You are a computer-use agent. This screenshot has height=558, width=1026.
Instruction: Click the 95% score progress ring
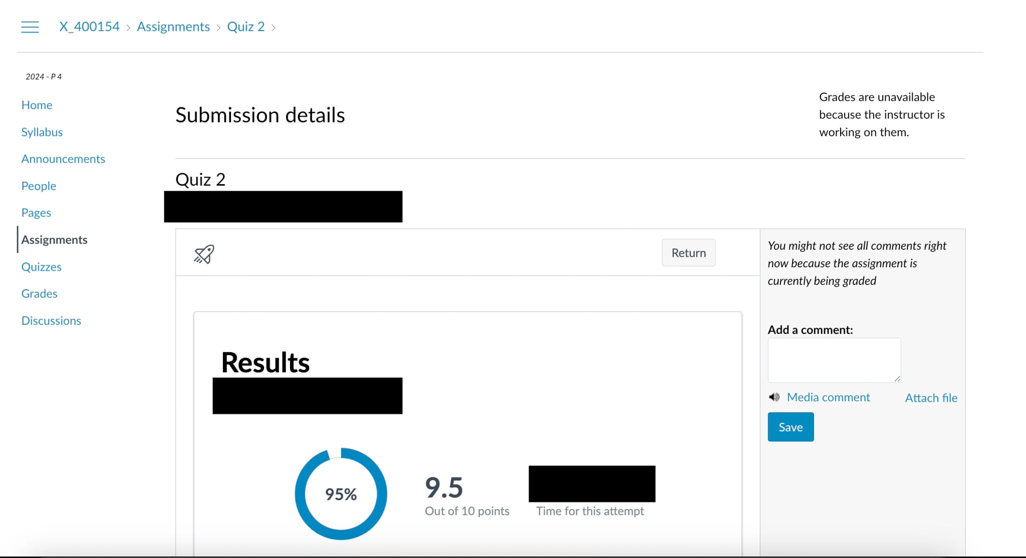pyautogui.click(x=341, y=494)
